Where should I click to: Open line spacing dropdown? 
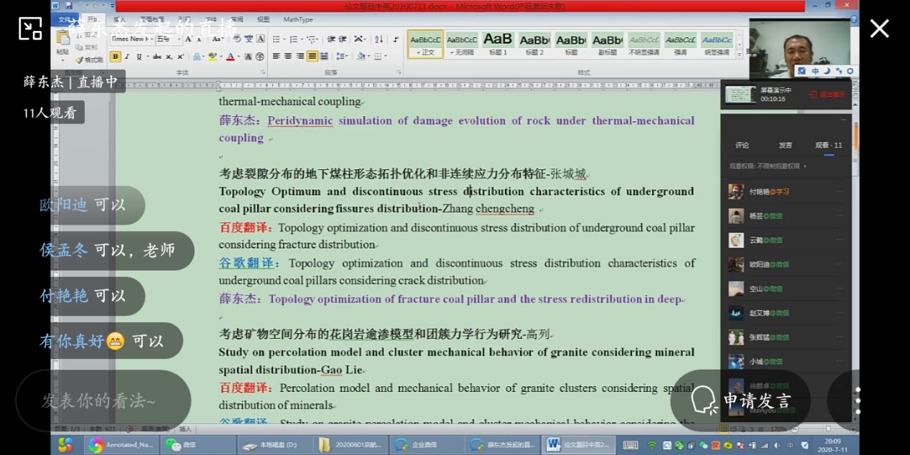[x=341, y=55]
